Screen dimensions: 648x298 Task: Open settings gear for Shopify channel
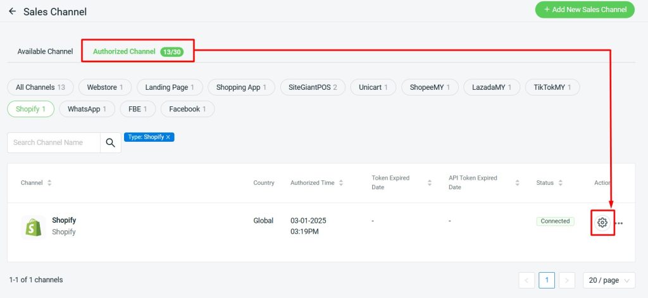pyautogui.click(x=602, y=222)
